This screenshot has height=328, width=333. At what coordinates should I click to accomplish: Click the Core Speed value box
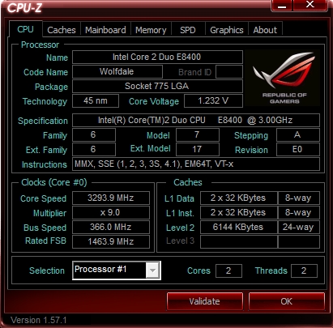[x=111, y=198]
